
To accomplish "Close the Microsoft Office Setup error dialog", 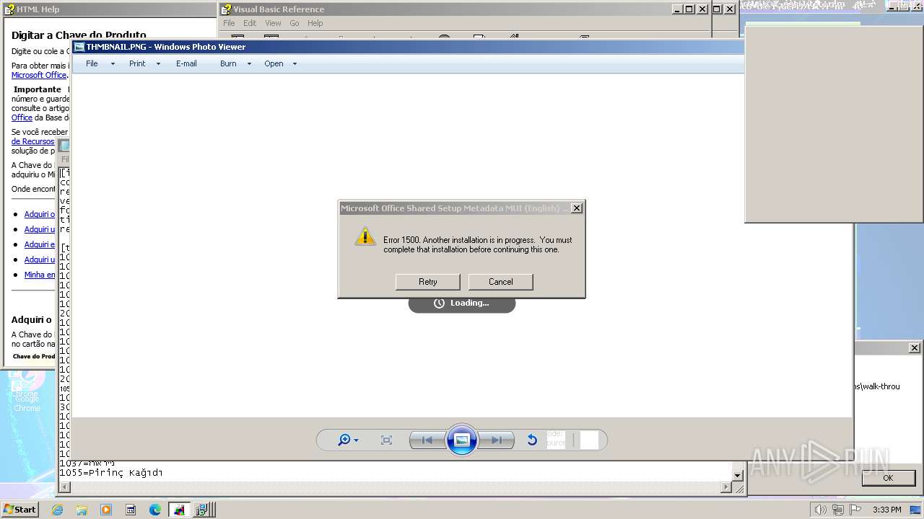I will pyautogui.click(x=576, y=208).
